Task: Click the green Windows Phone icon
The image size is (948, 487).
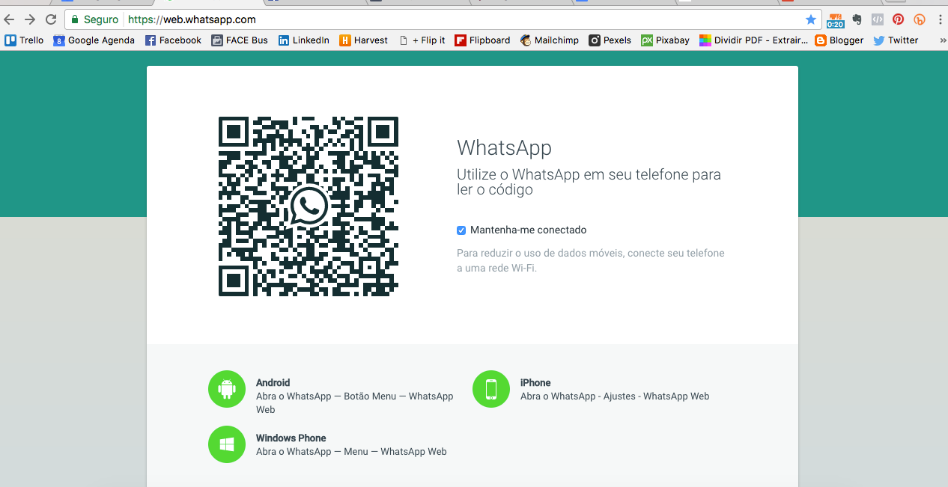Action: coord(227,444)
